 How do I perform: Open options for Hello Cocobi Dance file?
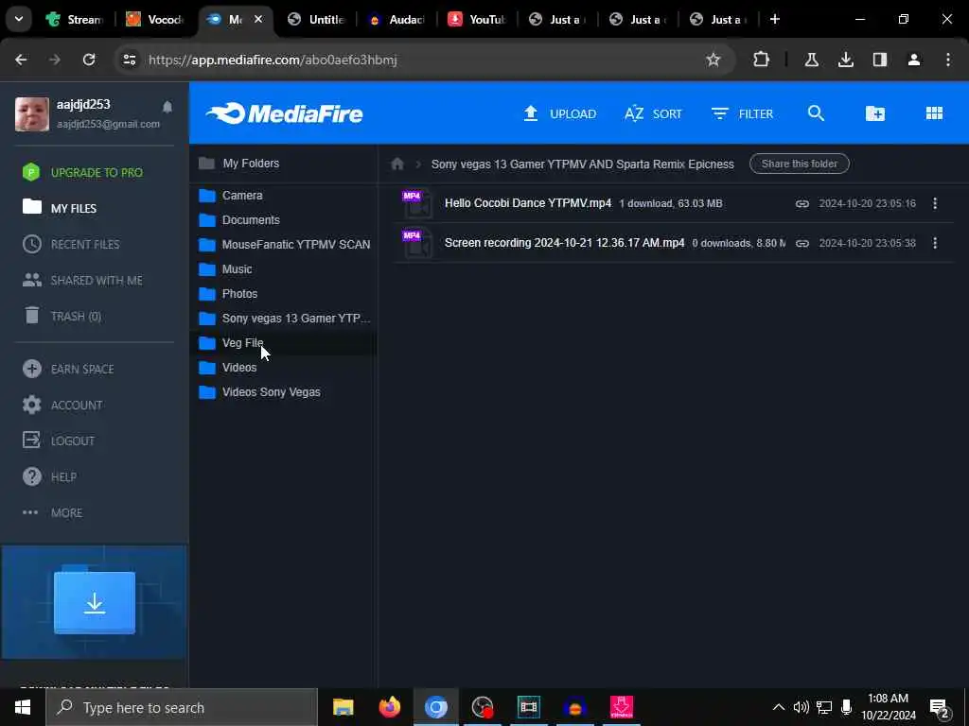click(x=935, y=203)
